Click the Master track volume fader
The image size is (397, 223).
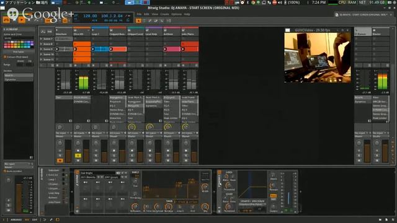[x=385, y=151]
